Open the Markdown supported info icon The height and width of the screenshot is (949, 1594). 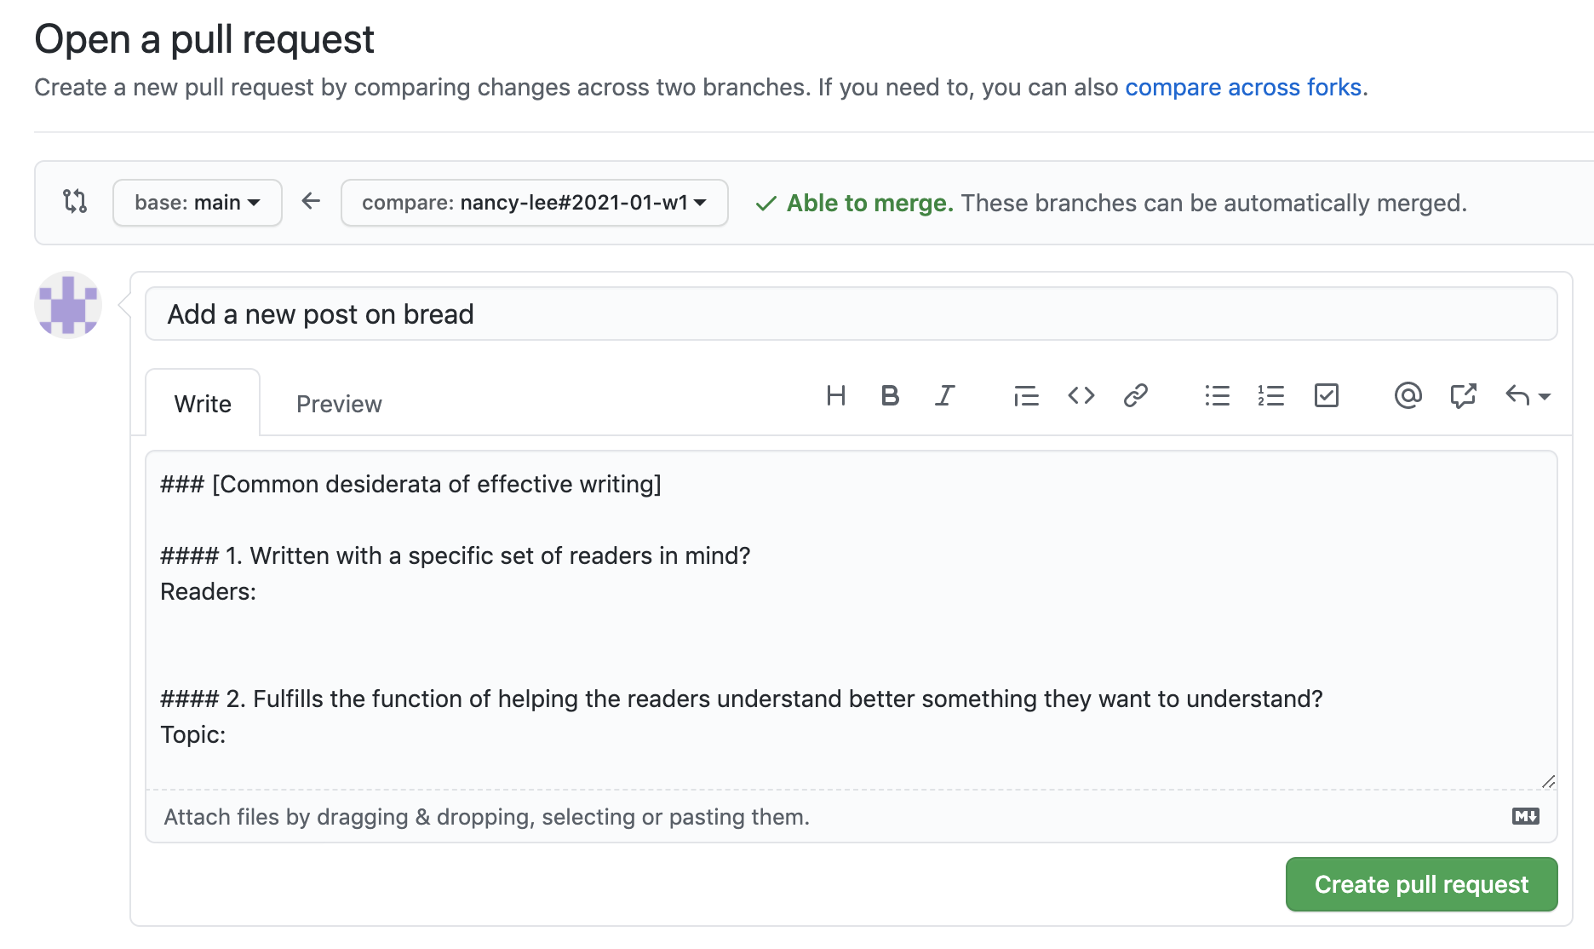[1525, 816]
